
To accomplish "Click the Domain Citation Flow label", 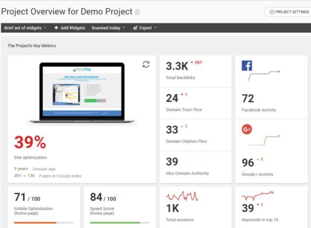I will coord(187,141).
